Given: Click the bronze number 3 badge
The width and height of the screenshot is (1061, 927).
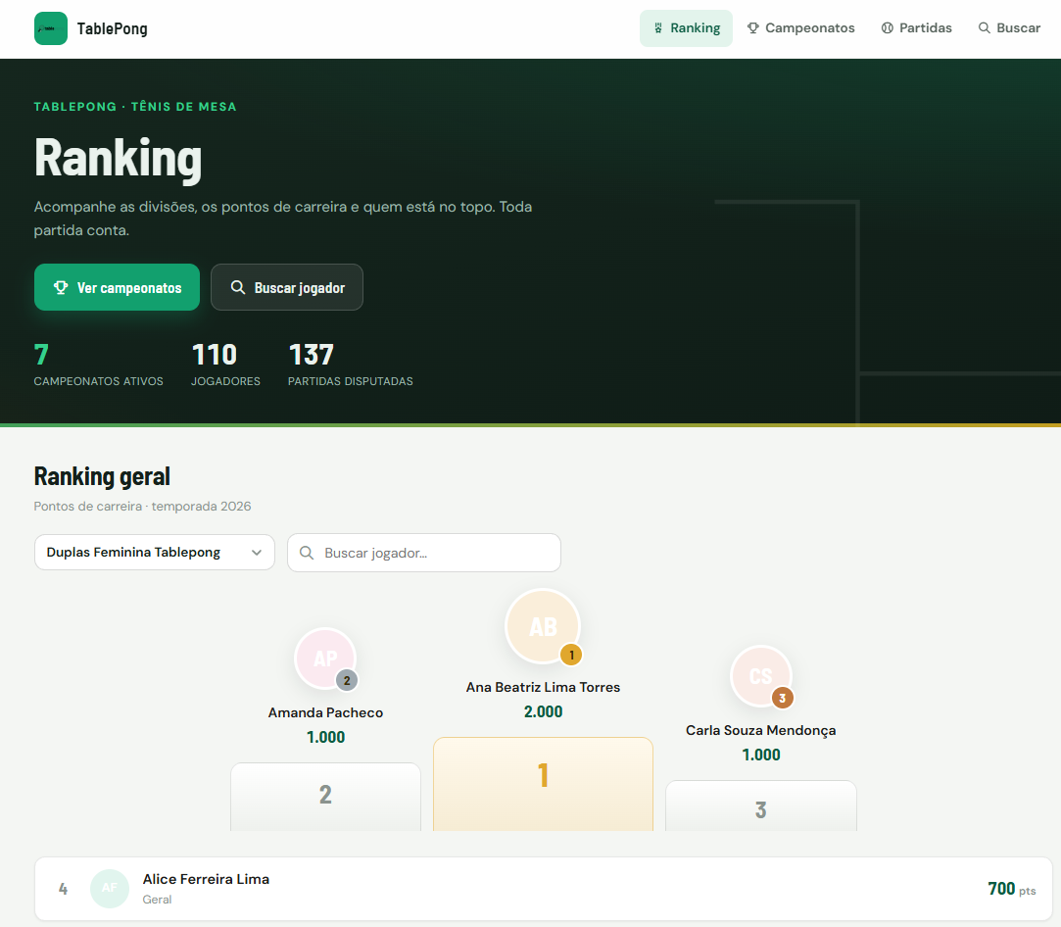Looking at the screenshot, I should click(x=783, y=699).
